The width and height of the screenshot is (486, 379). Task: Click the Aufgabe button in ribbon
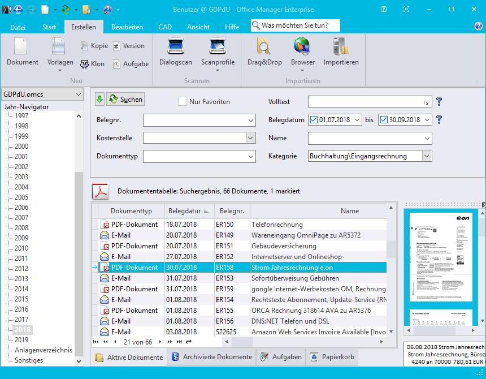[x=131, y=64]
